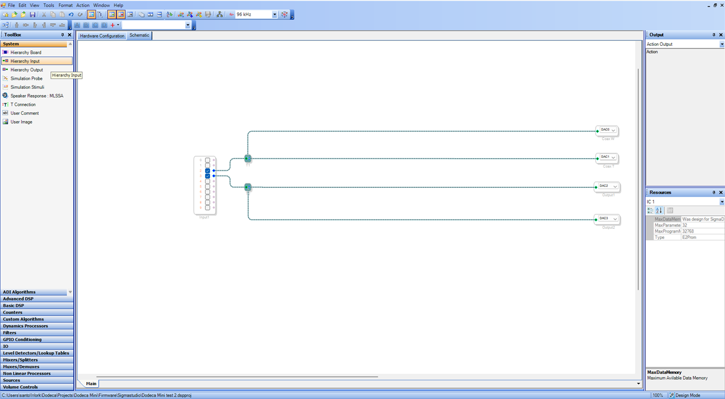Viewport: 725px width, 399px height.
Task: Click the Cut toolbar icon
Action: (x=44, y=14)
